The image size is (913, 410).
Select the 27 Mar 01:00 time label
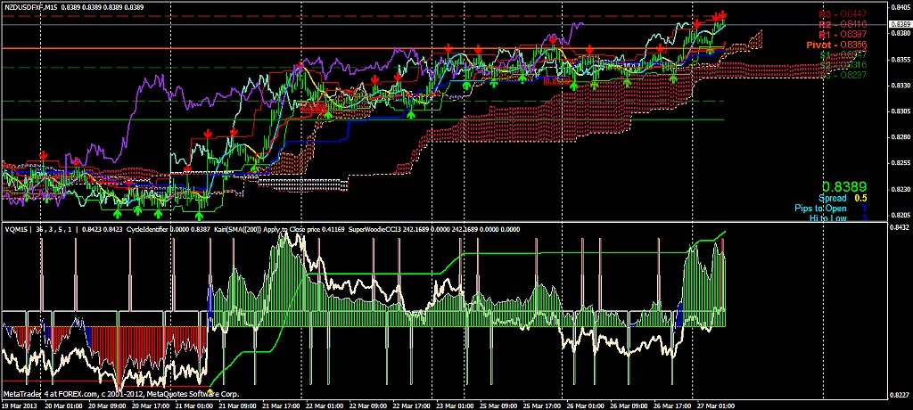[715, 404]
